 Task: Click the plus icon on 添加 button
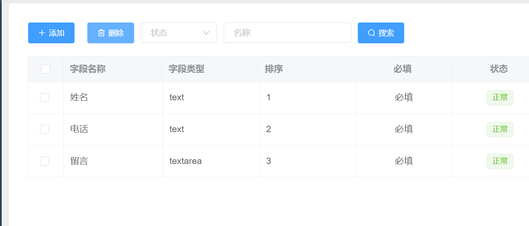tap(42, 33)
